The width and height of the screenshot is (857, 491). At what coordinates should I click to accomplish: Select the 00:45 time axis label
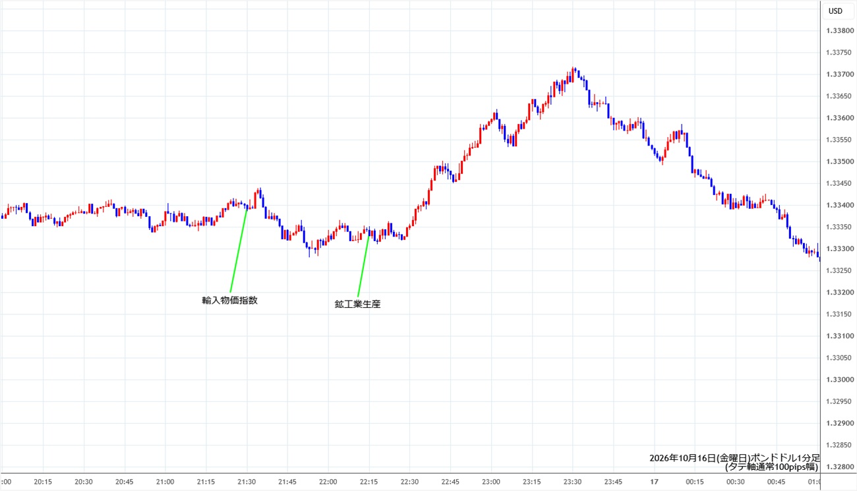pos(776,482)
